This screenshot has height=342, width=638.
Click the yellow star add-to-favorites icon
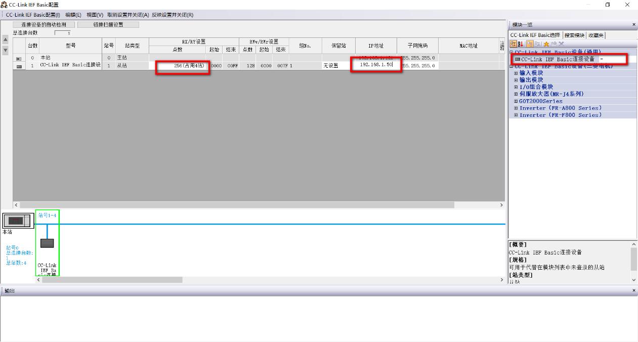[546, 44]
